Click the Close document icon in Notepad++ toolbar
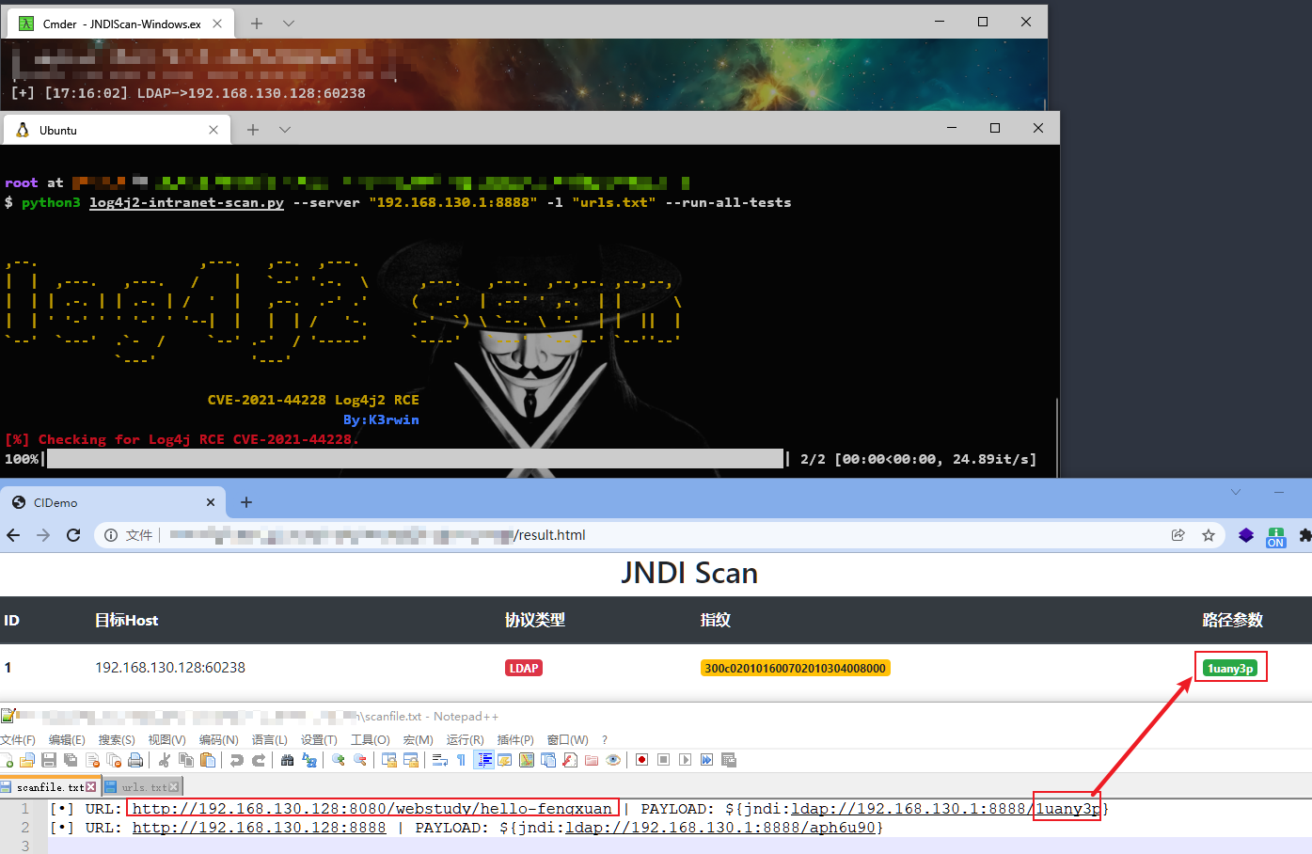Image resolution: width=1312 pixels, height=854 pixels. tap(92, 760)
